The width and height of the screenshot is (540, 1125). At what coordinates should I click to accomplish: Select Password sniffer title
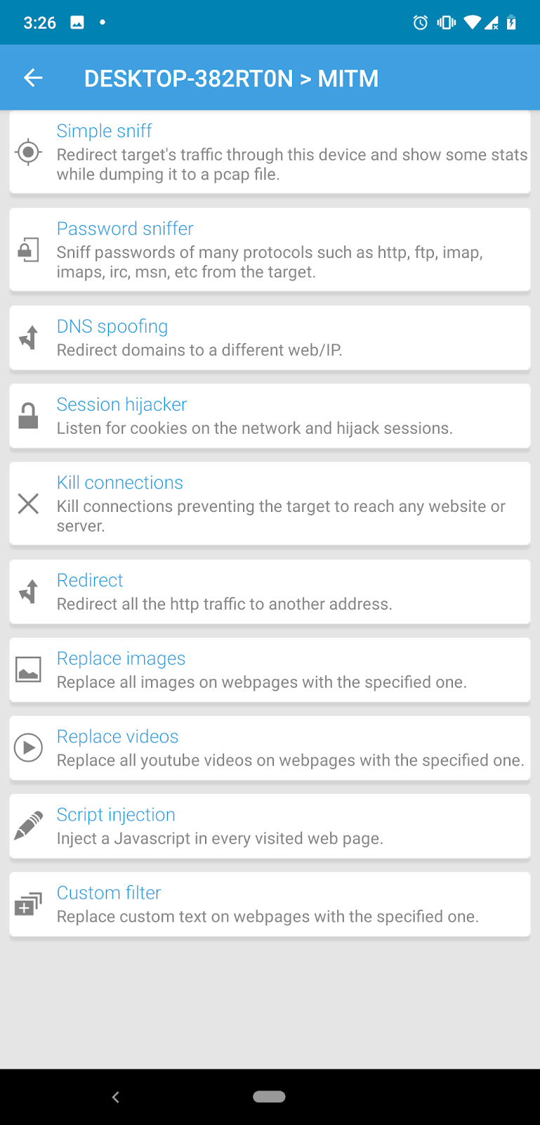pos(125,229)
